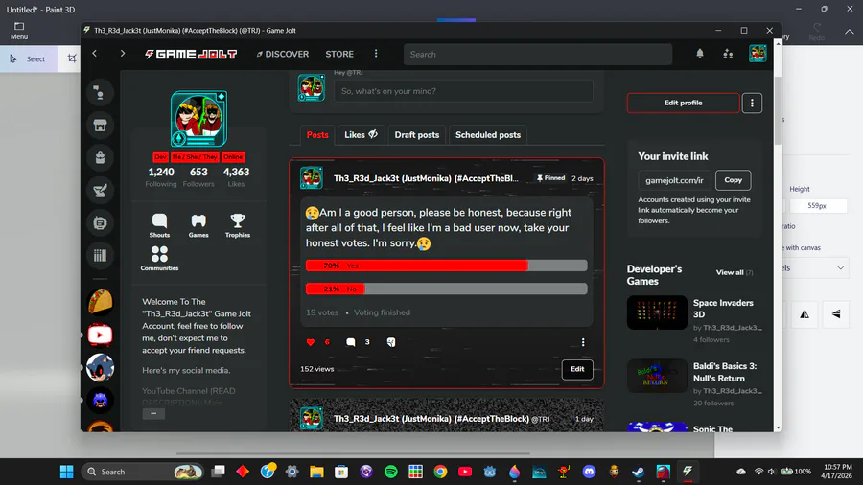
Task: Open the Sonic.exe community avatar in sidebar
Action: pos(100,367)
